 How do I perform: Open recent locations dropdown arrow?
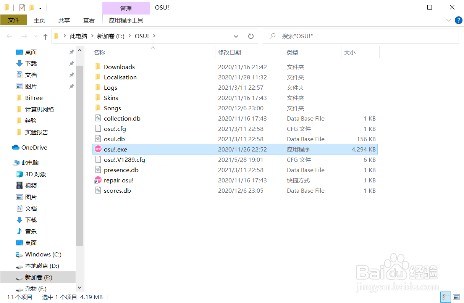pos(36,36)
